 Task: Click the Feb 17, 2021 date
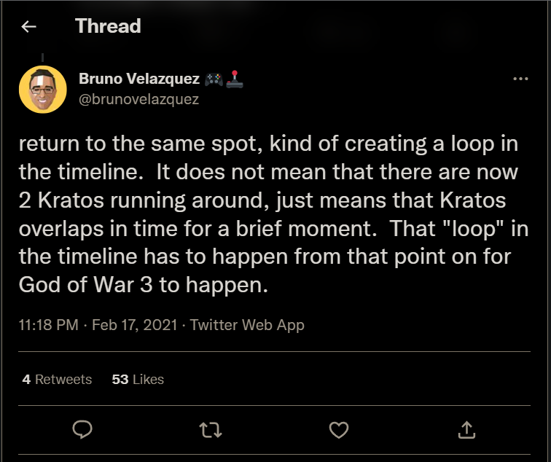[x=134, y=326]
